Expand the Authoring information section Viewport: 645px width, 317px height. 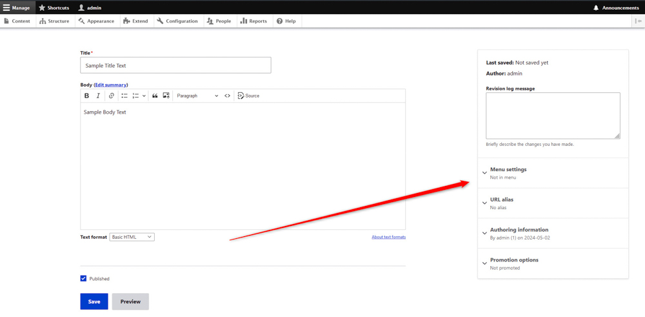pyautogui.click(x=553, y=234)
